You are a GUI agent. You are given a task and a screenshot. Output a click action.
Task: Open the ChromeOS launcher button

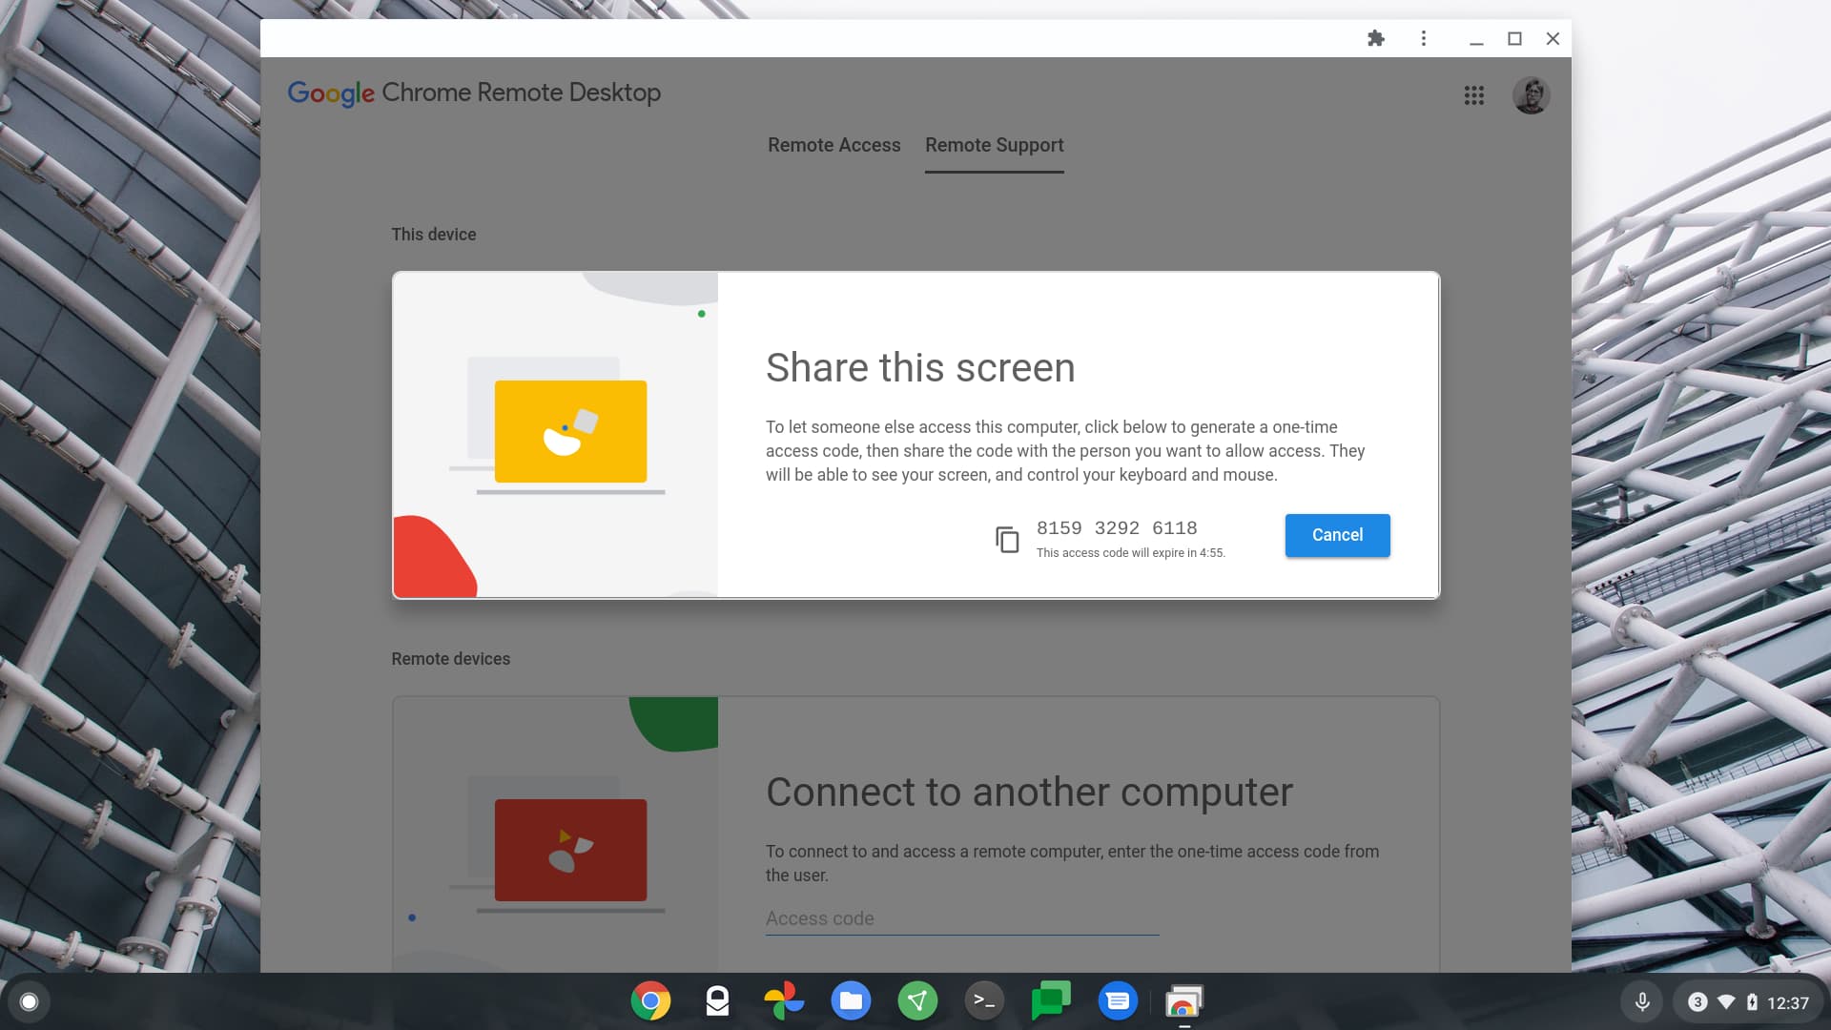tap(29, 1001)
